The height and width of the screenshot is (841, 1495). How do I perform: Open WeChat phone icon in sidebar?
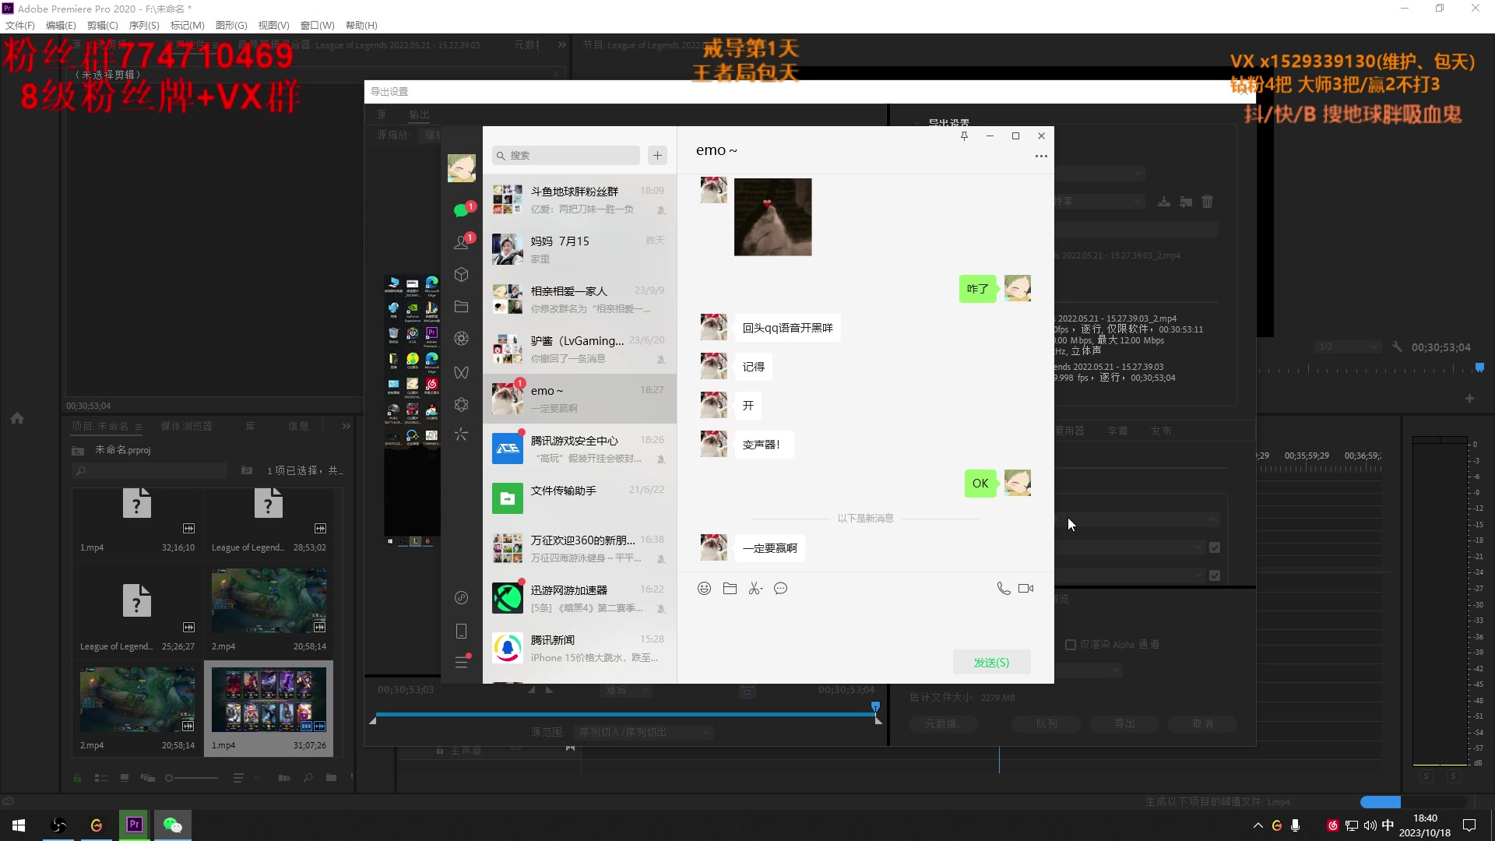[461, 631]
